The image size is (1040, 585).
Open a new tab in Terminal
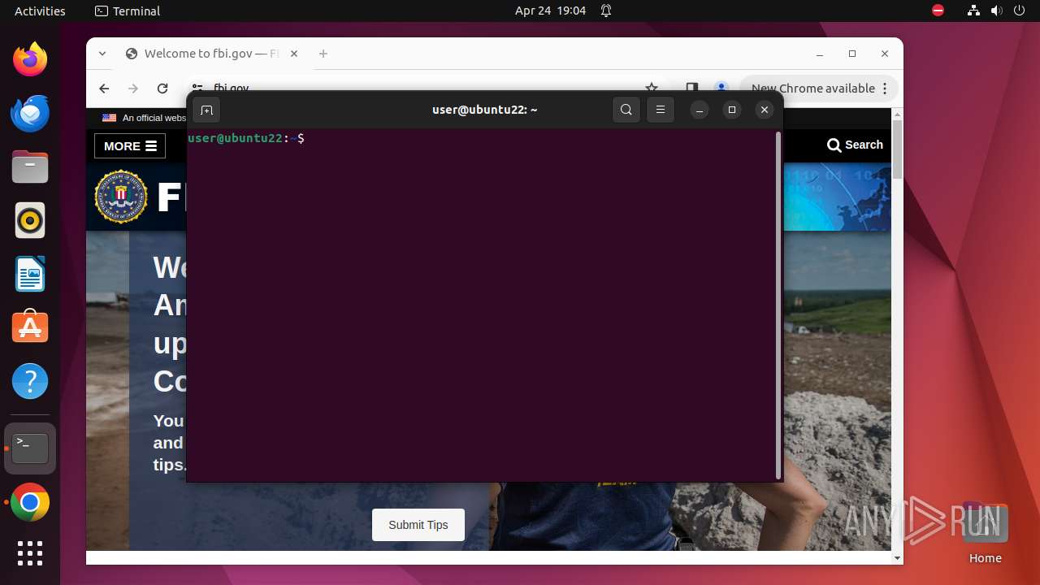206,110
